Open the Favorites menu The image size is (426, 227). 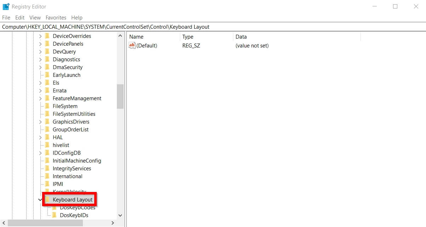tap(56, 17)
